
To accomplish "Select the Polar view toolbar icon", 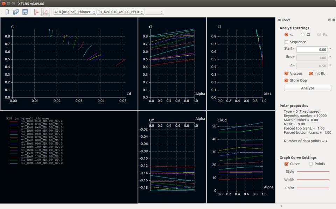I will coord(45,12).
